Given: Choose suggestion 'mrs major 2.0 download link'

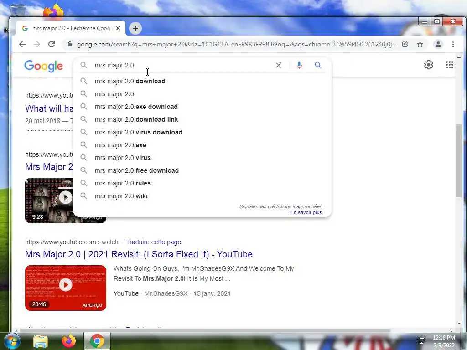Looking at the screenshot, I should click(202, 120).
